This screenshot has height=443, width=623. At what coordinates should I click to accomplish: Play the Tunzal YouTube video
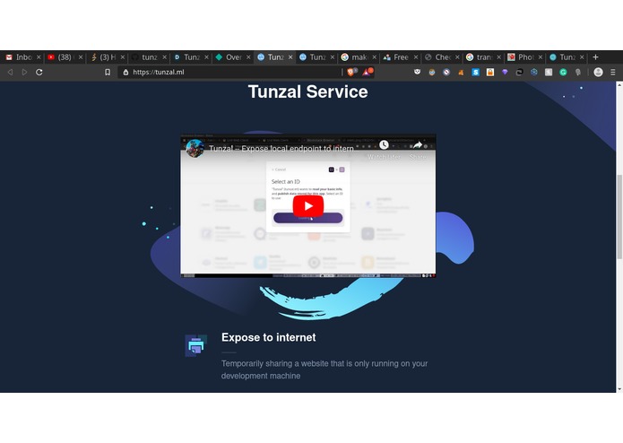tap(308, 205)
